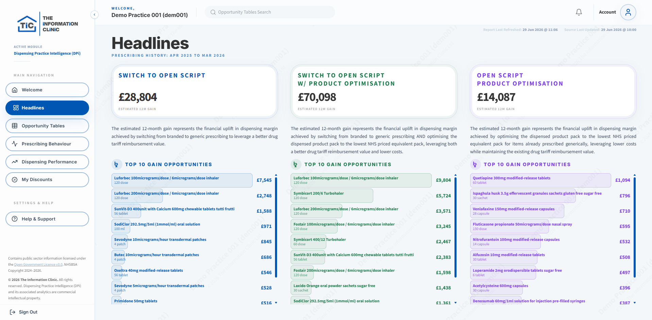
Task: Click the My Discounts percent badge icon
Action: (x=15, y=180)
